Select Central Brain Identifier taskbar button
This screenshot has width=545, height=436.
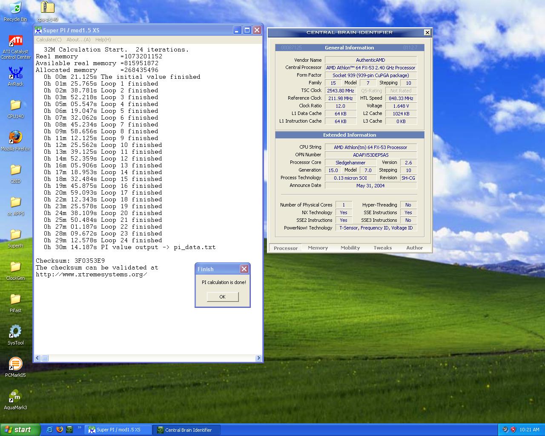click(187, 430)
